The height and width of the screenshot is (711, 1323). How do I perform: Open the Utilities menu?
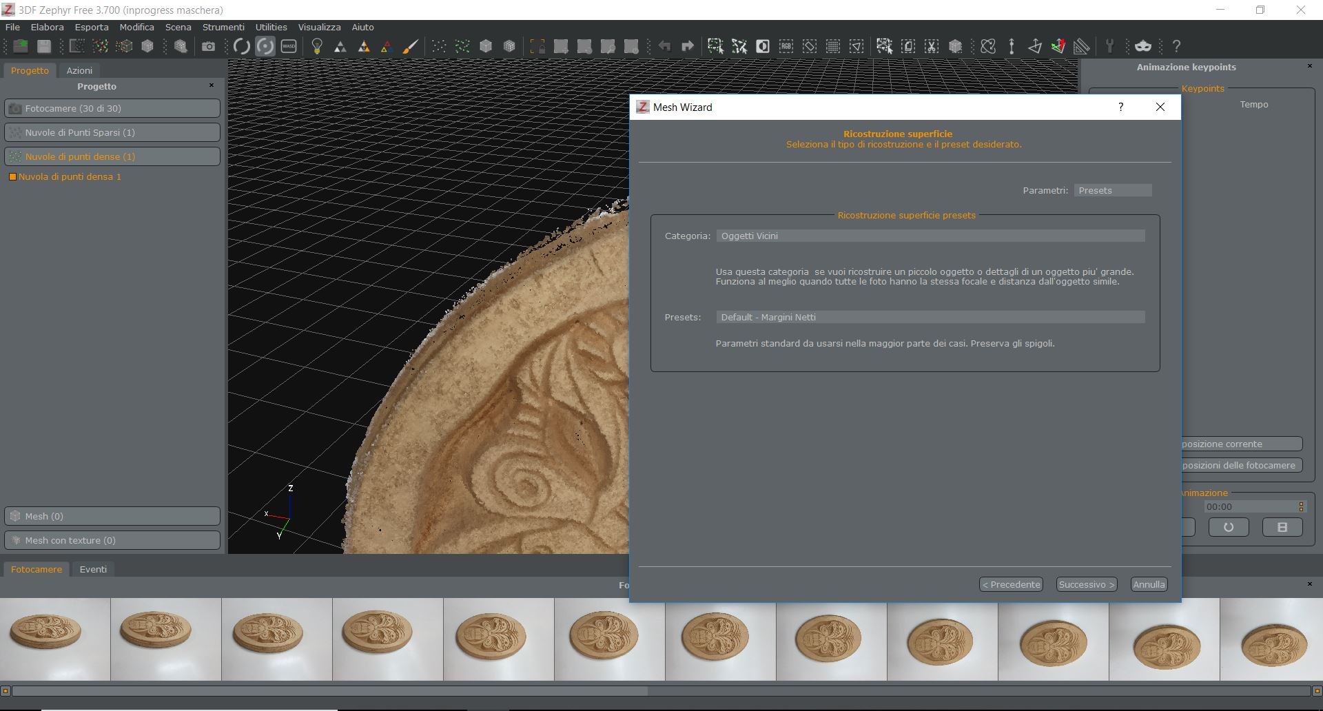pos(271,27)
